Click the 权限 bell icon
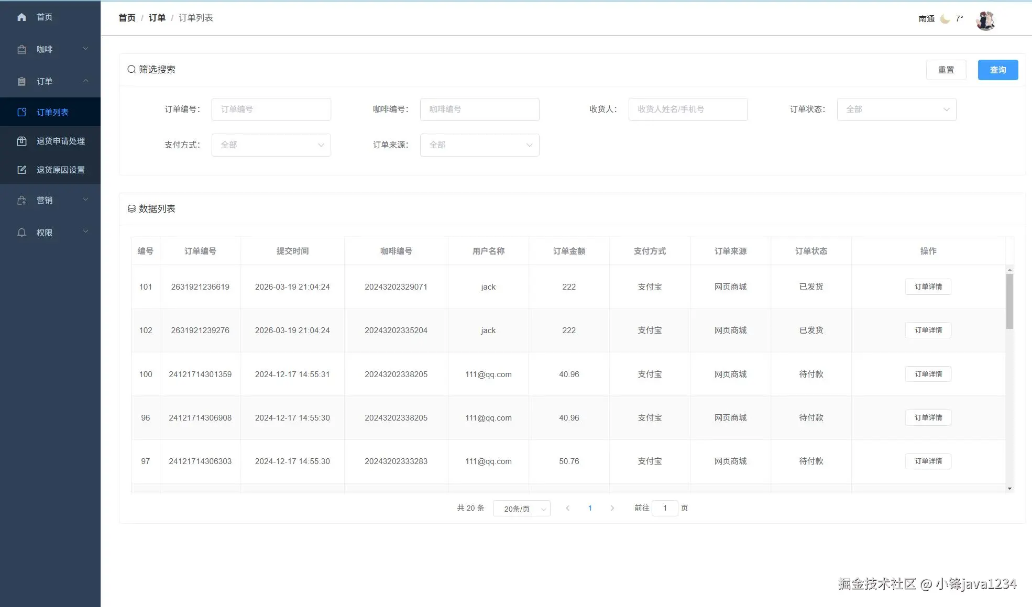 click(21, 233)
